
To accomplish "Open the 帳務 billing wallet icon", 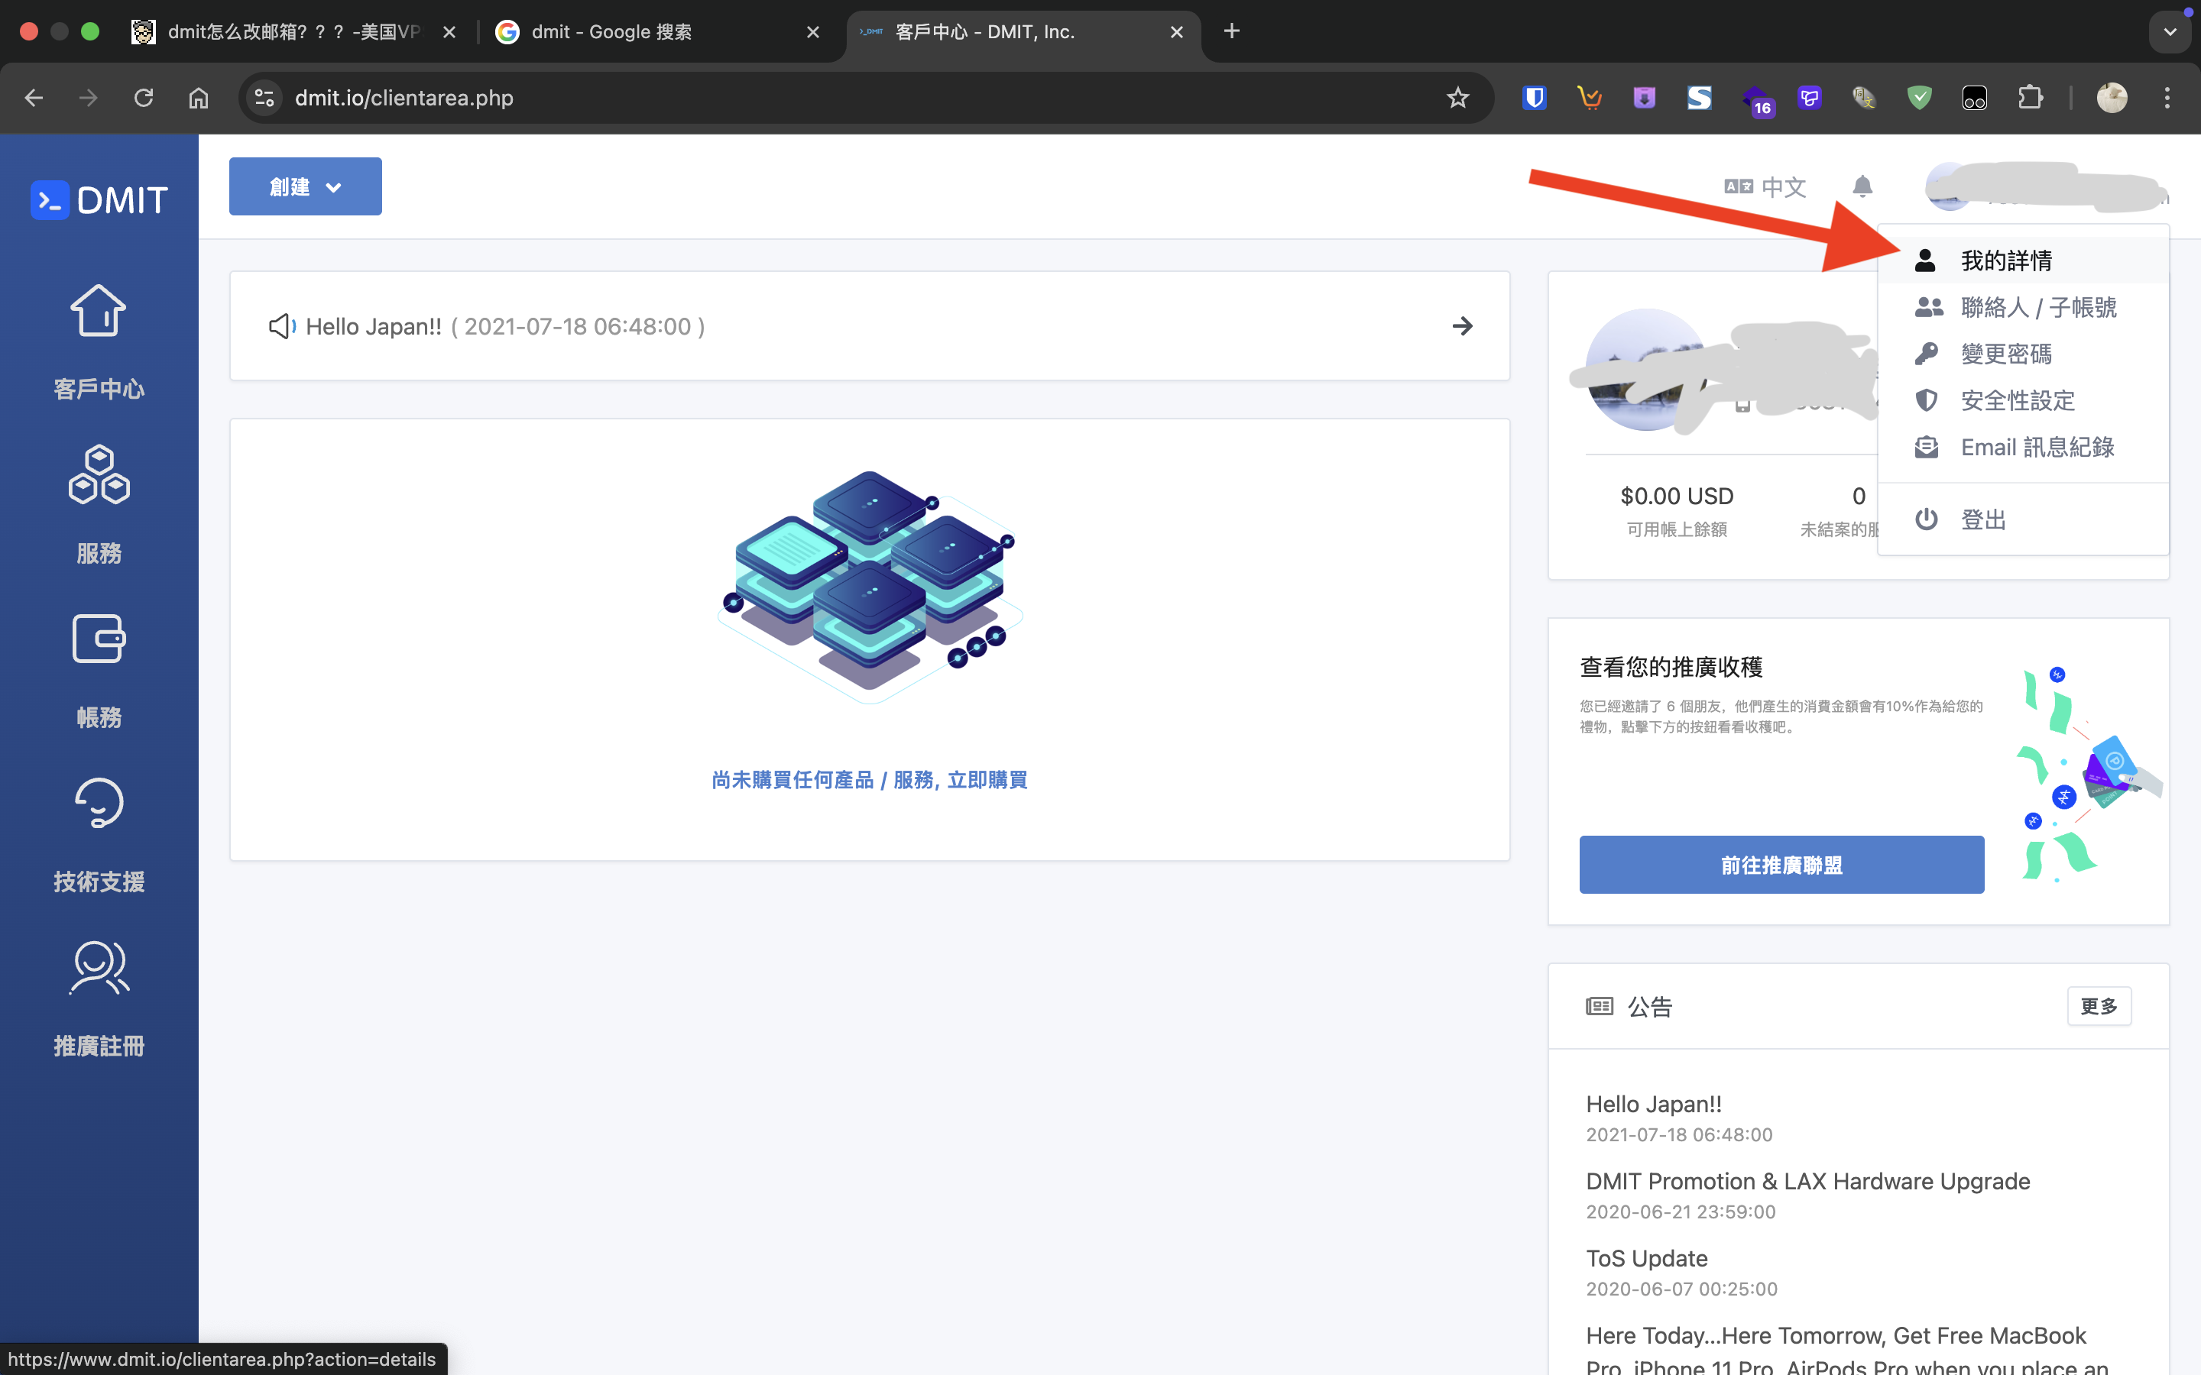I will pyautogui.click(x=99, y=639).
